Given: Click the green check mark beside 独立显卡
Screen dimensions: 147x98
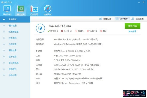Looking at the screenshot, I should pyautogui.click(x=49, y=31).
